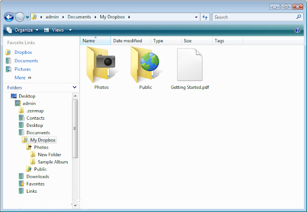This screenshot has width=307, height=212.
Task: Sort by the Tags column header
Action: click(227, 41)
